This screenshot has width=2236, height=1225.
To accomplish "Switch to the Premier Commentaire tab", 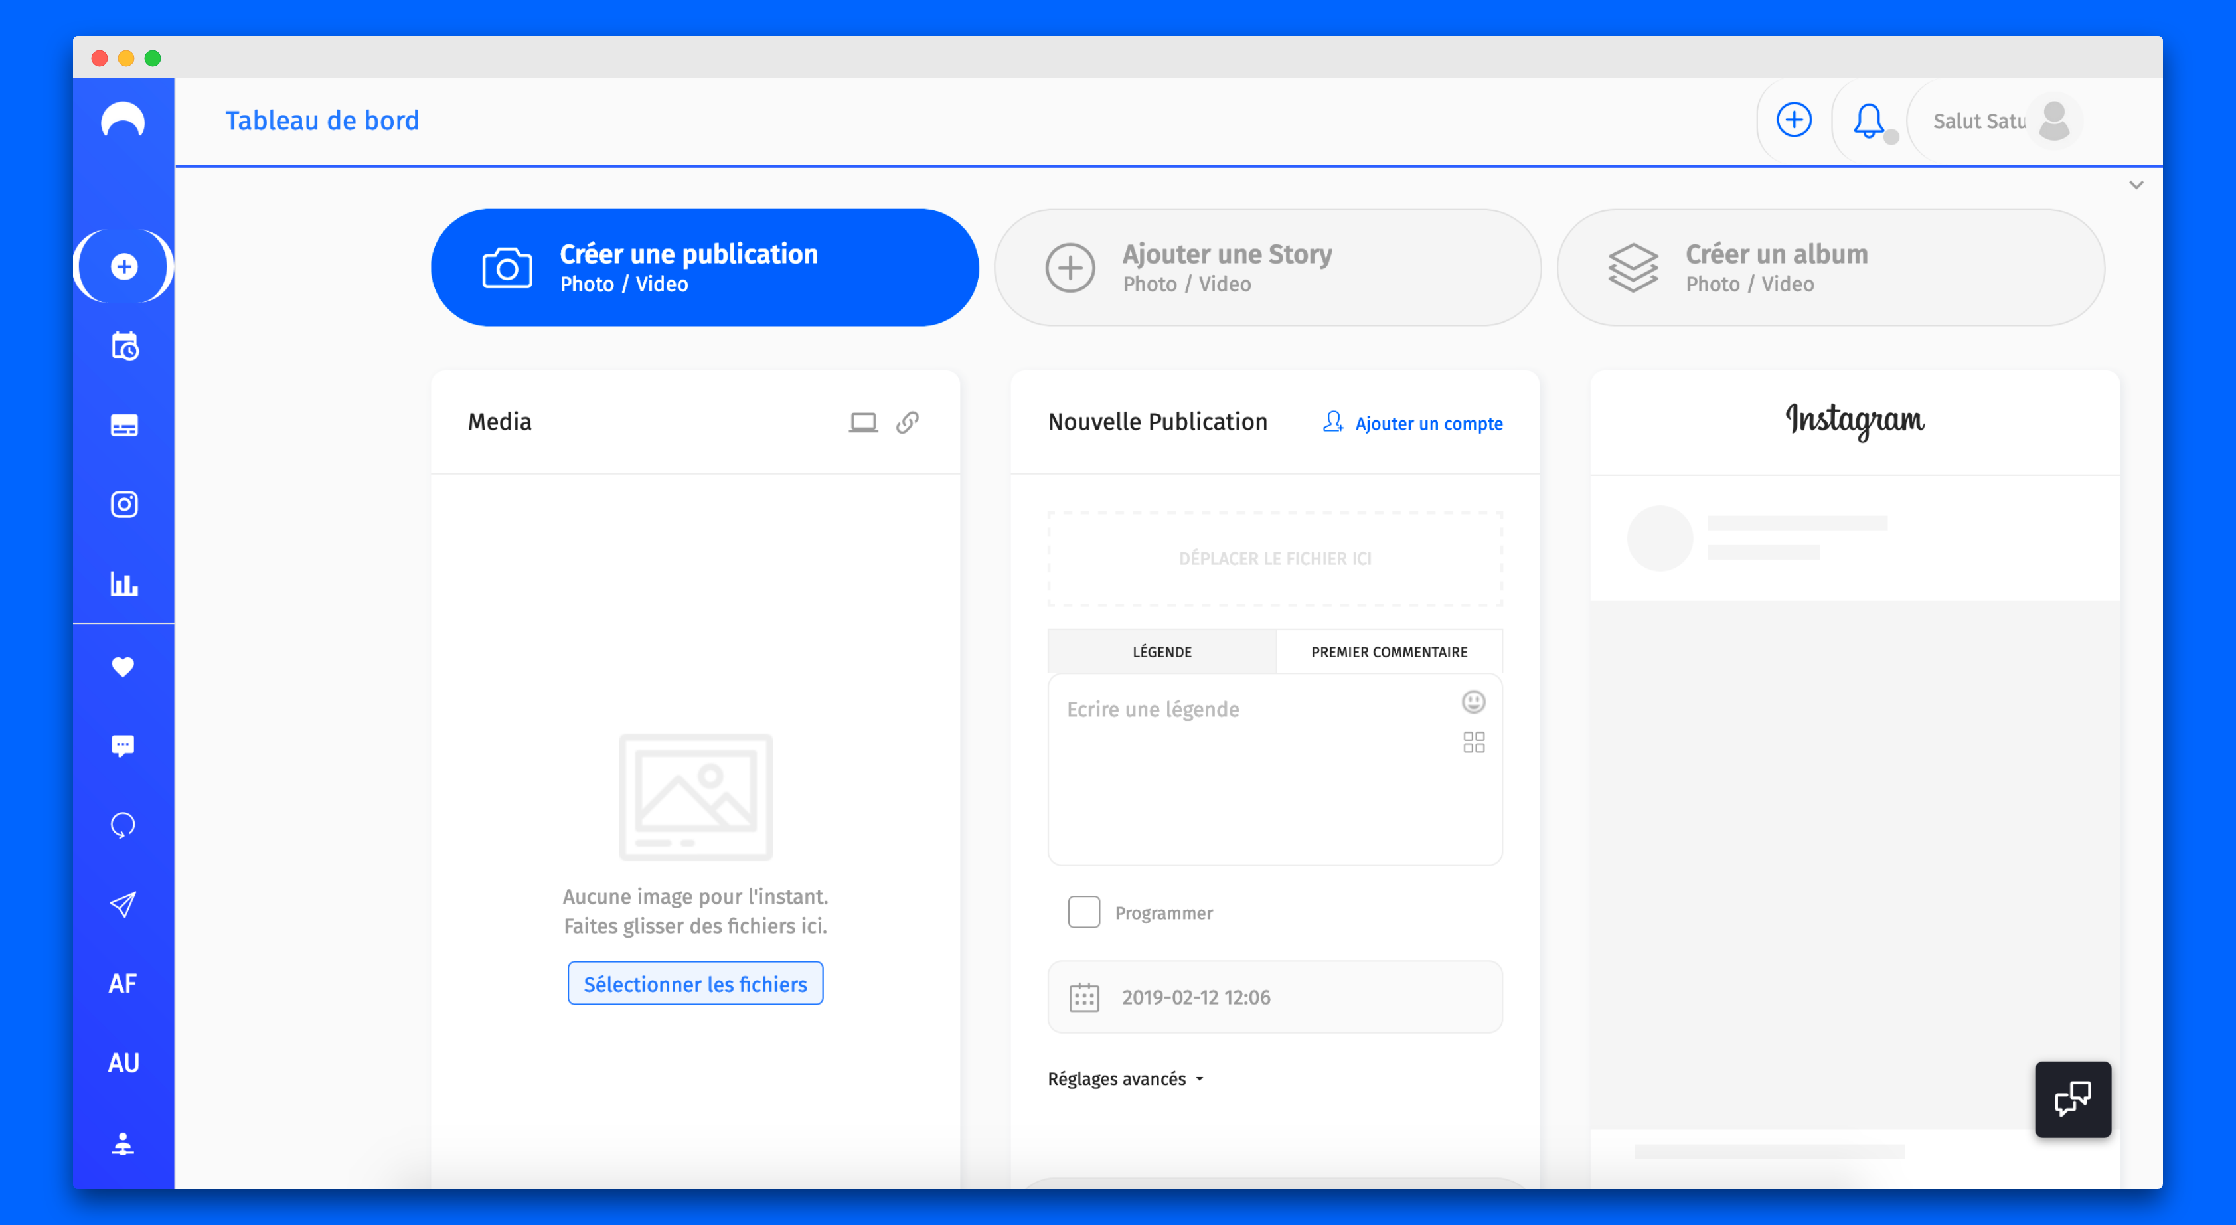I will pyautogui.click(x=1389, y=652).
